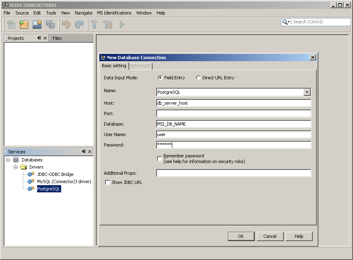Select the MySQL driver gear icon
This screenshot has height=260, width=353.
pos(31,182)
